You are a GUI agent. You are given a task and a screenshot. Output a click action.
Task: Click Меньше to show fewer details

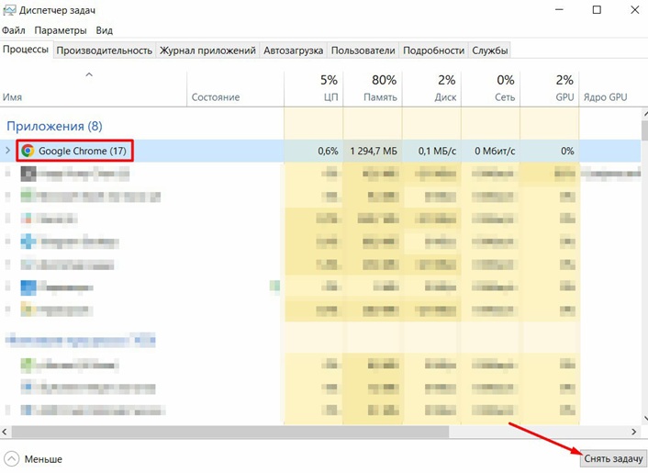(x=43, y=459)
